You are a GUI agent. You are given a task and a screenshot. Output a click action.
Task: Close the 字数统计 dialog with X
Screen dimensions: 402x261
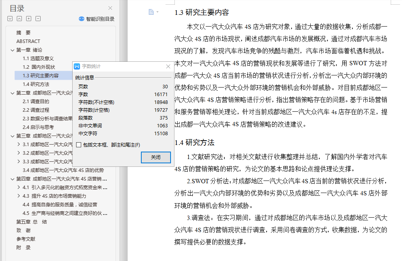(168, 67)
